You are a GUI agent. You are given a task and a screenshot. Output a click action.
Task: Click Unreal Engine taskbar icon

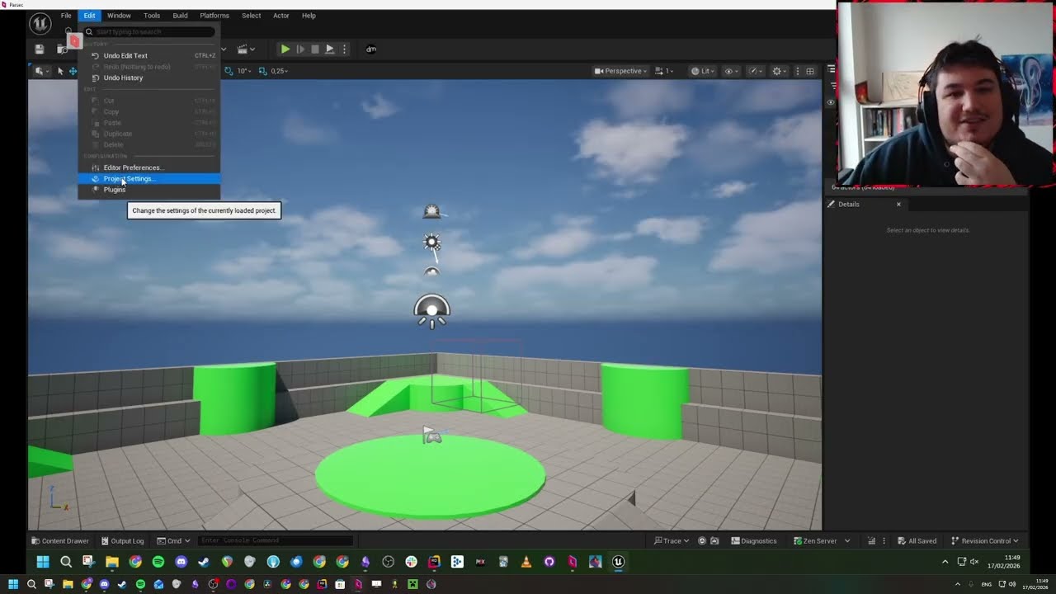tap(618, 562)
